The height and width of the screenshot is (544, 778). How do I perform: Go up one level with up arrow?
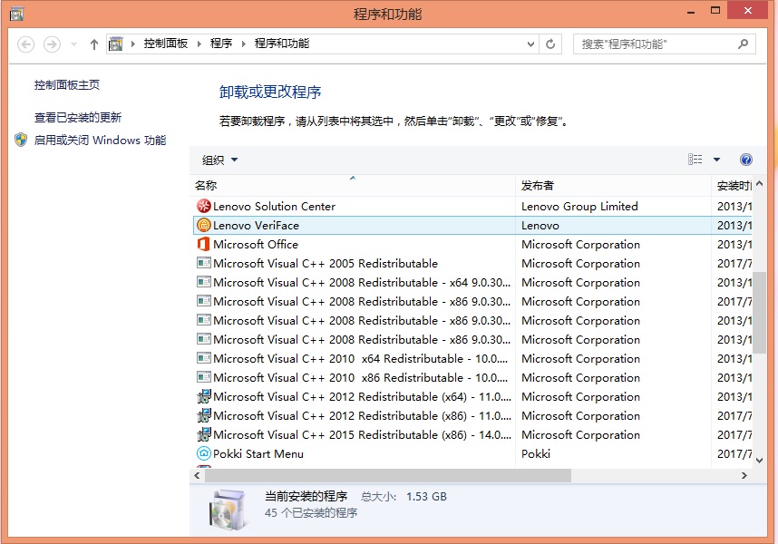coord(93,44)
